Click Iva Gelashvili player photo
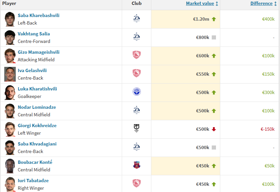 pos(10,74)
